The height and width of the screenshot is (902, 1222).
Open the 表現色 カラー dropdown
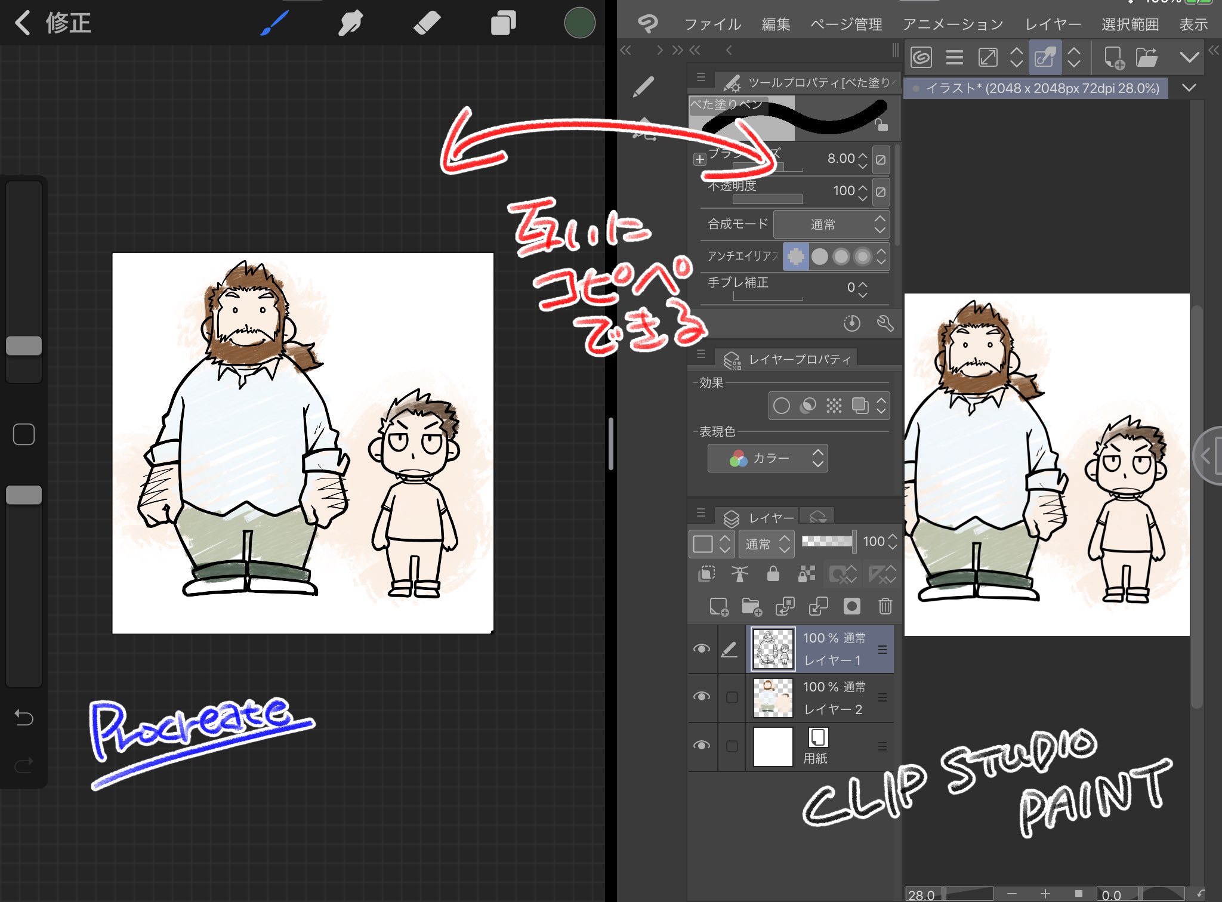click(767, 458)
